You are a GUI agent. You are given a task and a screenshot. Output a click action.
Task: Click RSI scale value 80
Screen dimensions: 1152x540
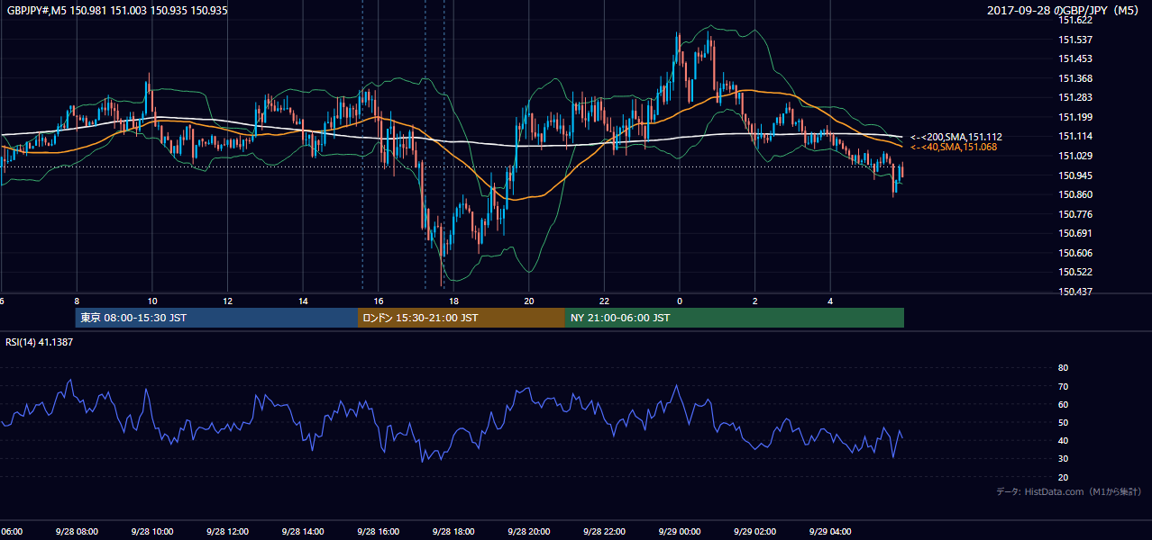point(1063,368)
